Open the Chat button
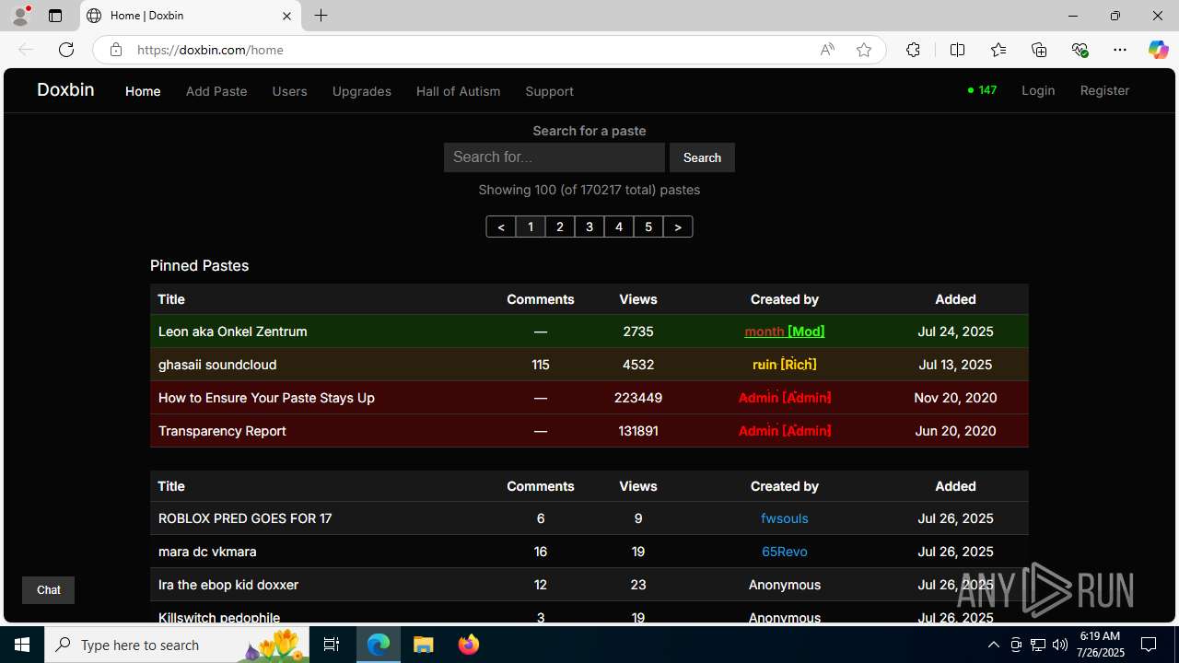The image size is (1179, 663). click(x=49, y=590)
